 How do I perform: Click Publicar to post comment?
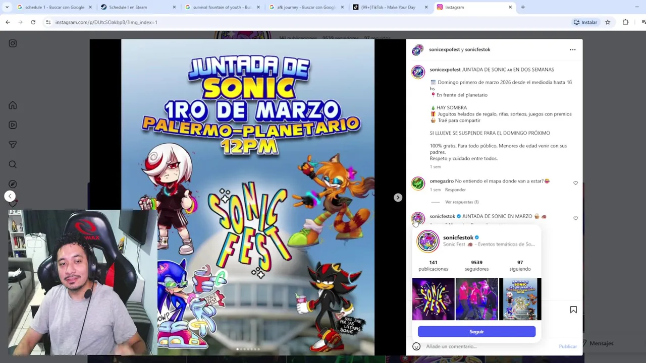(568, 346)
